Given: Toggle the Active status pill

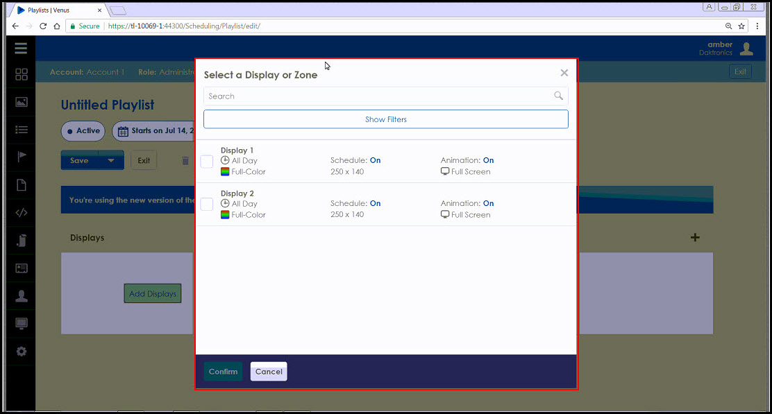Looking at the screenshot, I should pos(83,131).
